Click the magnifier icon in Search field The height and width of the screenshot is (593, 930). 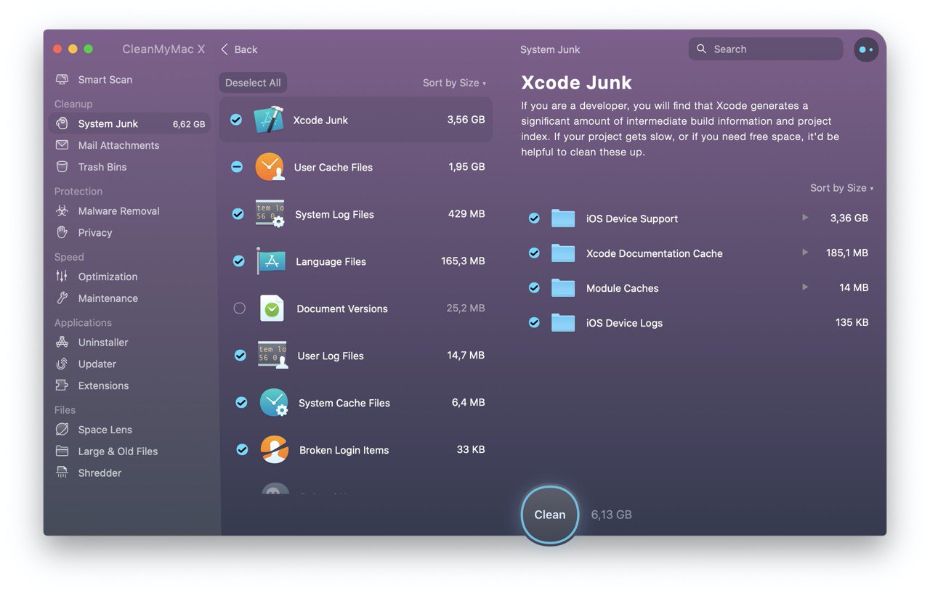pos(701,49)
